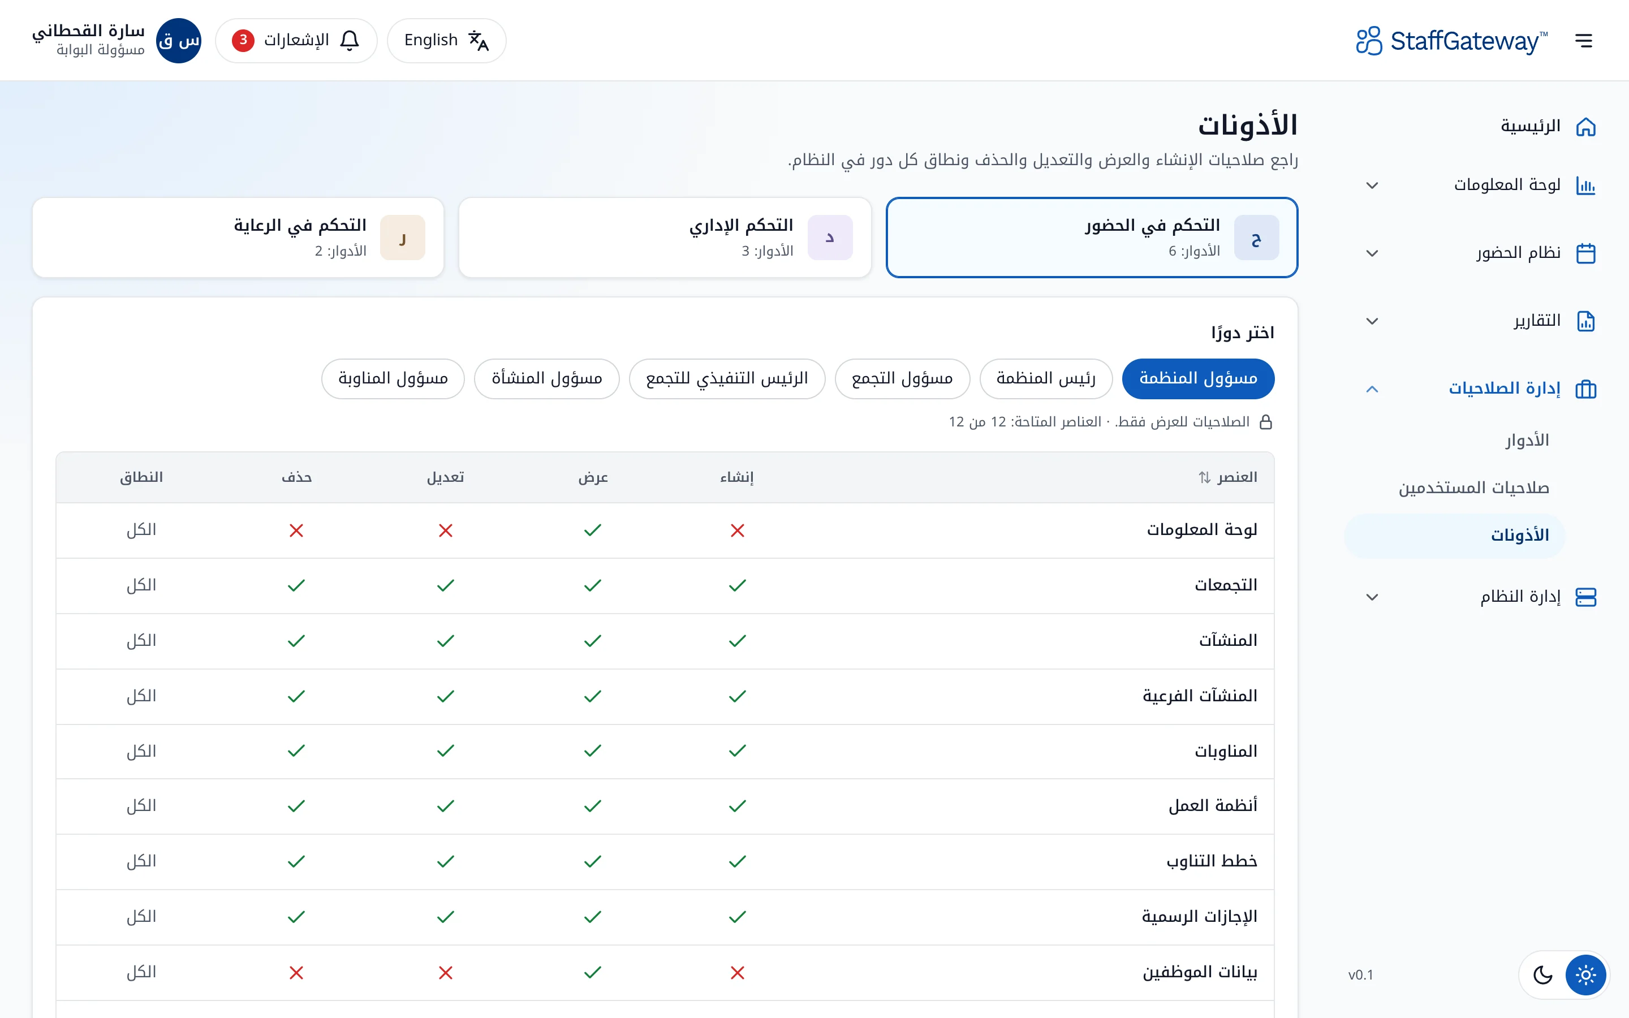
Task: Select the مسؤول المنشأة role chip
Action: 546,379
